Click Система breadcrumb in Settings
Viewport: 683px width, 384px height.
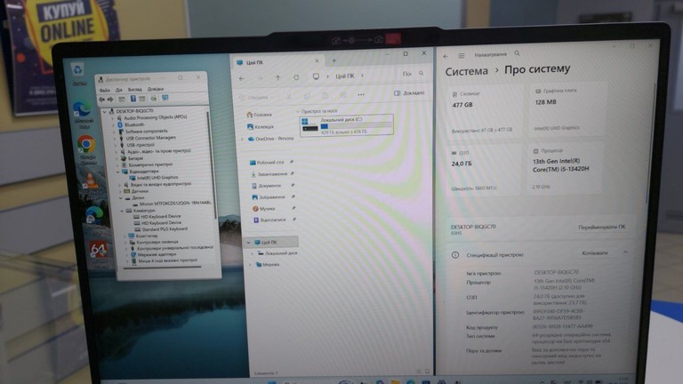point(467,71)
